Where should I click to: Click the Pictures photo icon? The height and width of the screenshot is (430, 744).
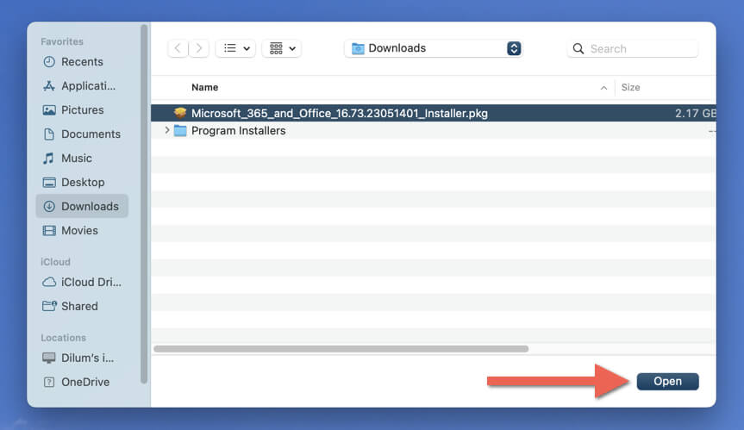pyautogui.click(x=49, y=110)
